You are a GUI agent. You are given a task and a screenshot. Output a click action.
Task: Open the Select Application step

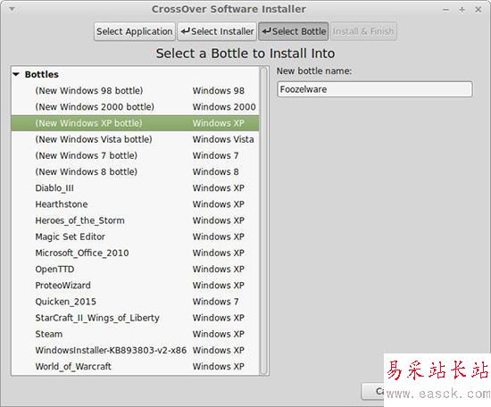point(134,31)
